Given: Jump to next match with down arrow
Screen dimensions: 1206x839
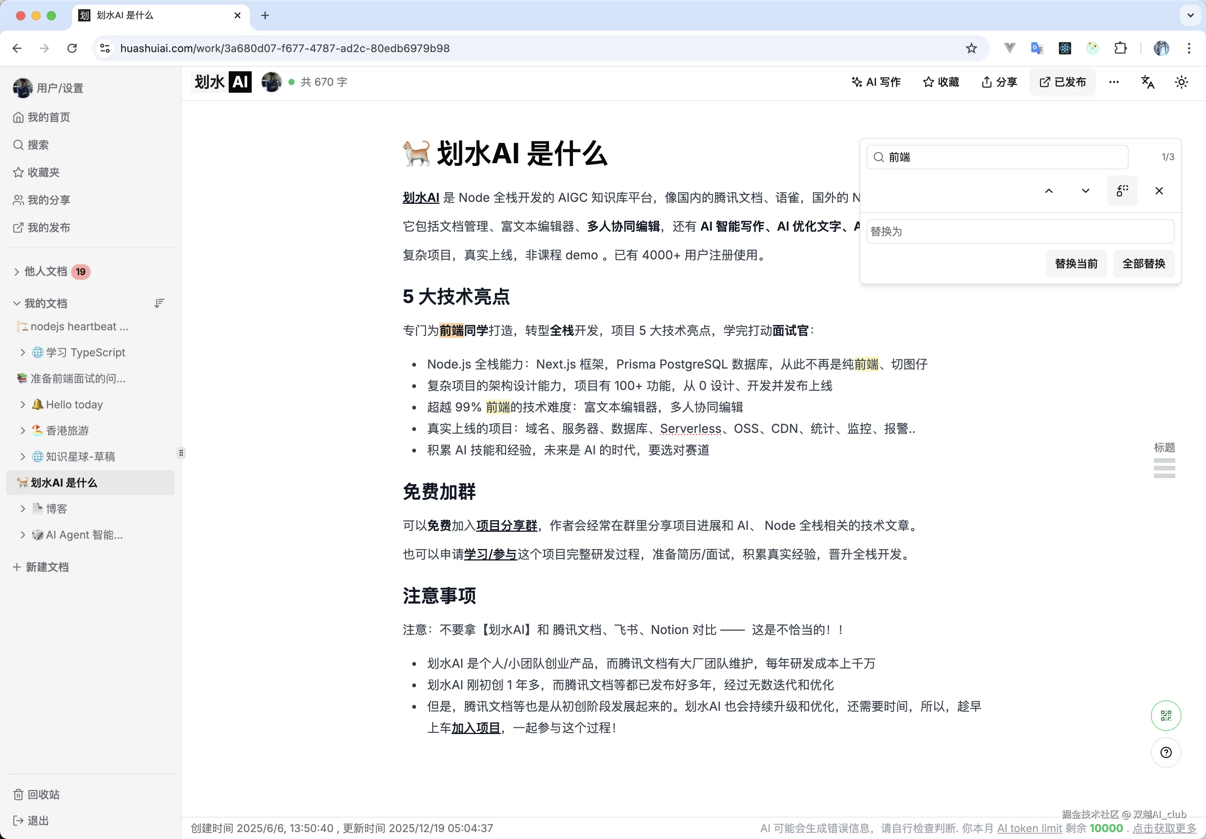Looking at the screenshot, I should click(x=1085, y=191).
